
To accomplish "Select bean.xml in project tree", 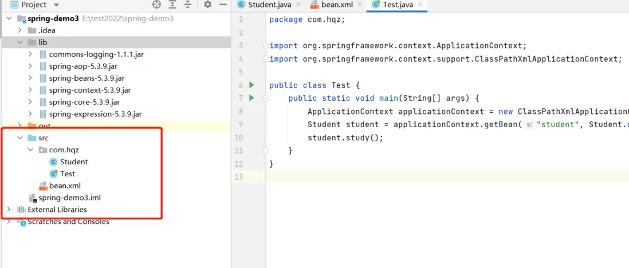I will tap(65, 186).
